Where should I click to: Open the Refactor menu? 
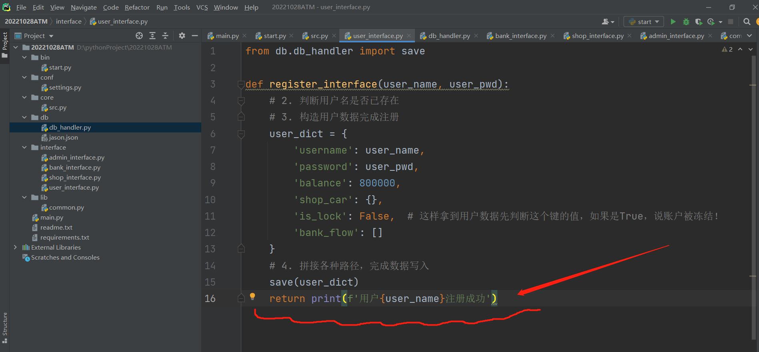tap(137, 7)
